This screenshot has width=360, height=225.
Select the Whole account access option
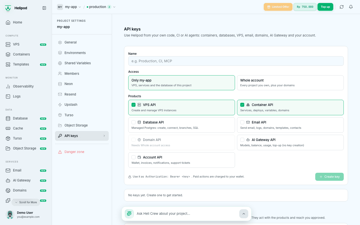(x=290, y=83)
